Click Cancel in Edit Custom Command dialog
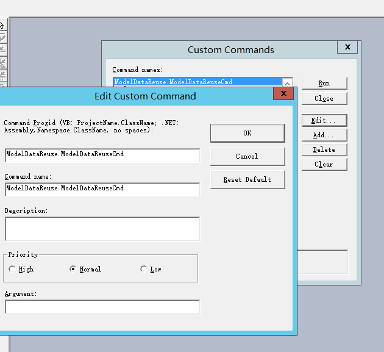 tap(247, 156)
